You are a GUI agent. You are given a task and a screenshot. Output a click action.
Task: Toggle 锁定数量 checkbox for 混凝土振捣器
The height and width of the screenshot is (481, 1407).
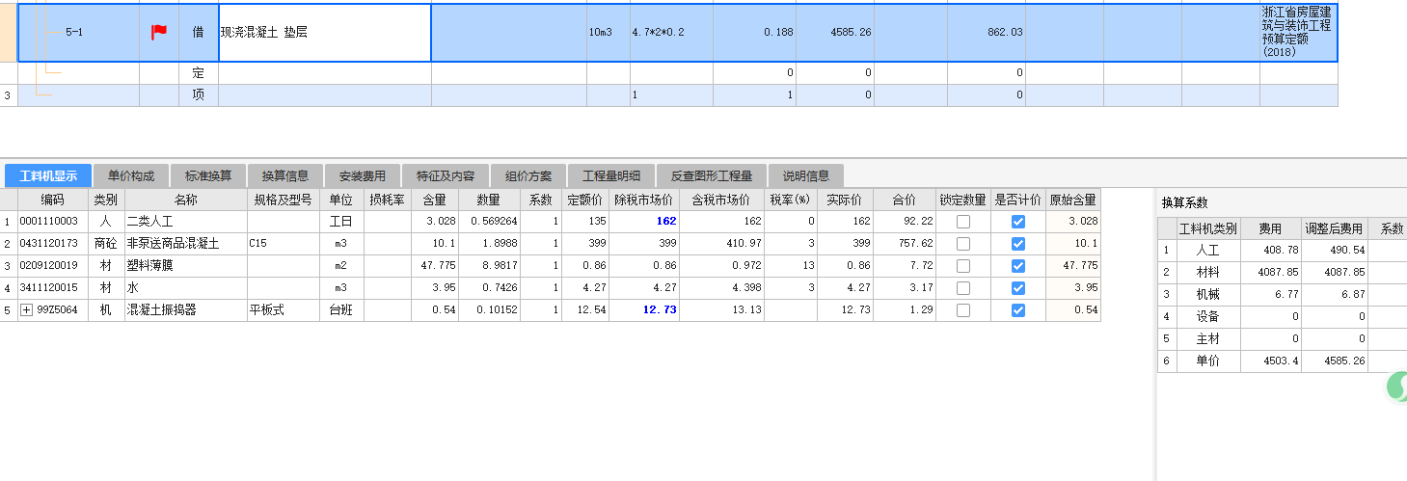pyautogui.click(x=962, y=309)
